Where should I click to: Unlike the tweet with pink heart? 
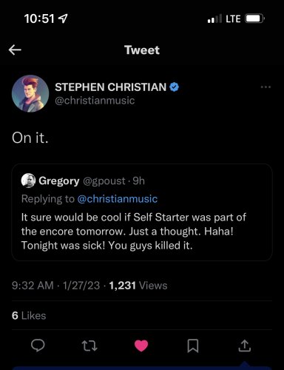141,346
